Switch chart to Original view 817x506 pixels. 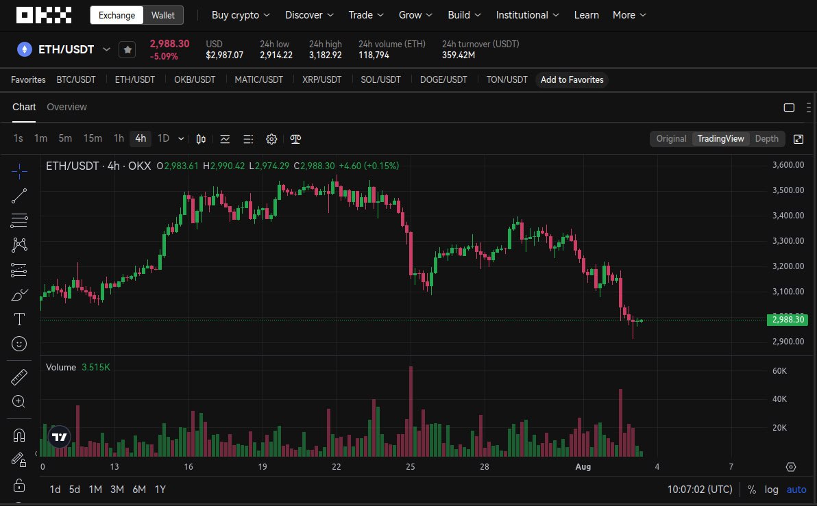pos(671,138)
